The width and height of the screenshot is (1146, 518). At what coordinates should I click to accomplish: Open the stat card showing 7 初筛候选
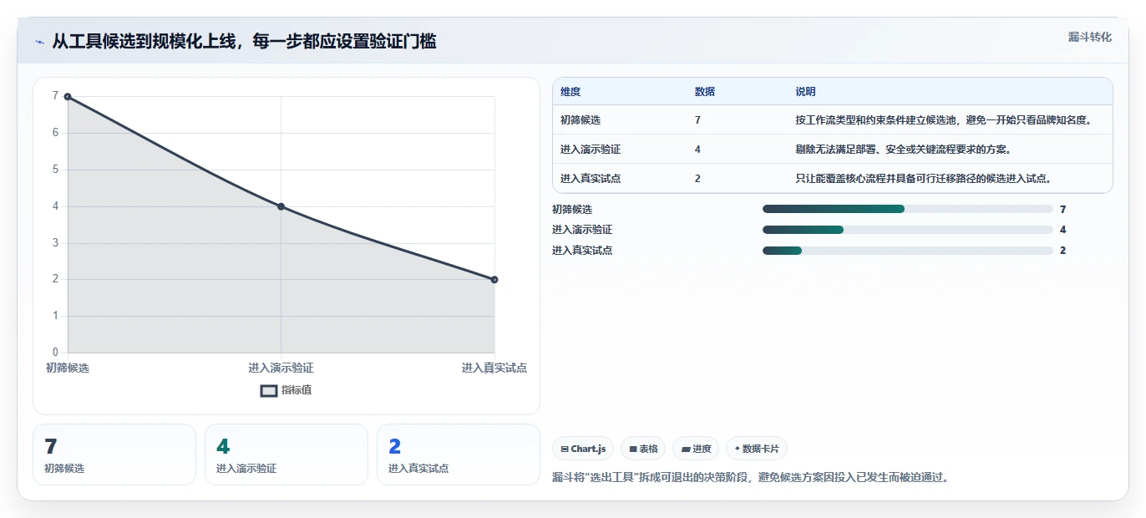[114, 455]
